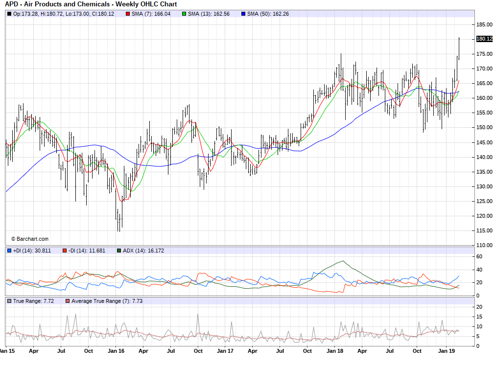Click the 60 label on DI axis
The height and width of the screenshot is (366, 495).
479,256
